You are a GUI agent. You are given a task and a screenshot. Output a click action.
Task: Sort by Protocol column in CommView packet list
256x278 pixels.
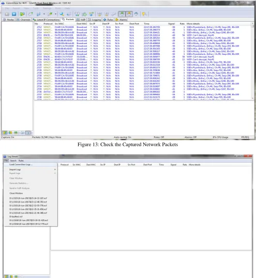48,24
